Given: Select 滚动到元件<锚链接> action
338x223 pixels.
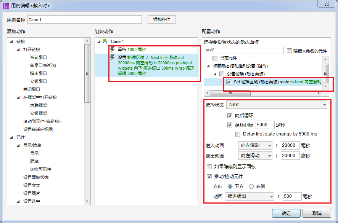Looking at the screenshot, I should pyautogui.click(x=42, y=121).
